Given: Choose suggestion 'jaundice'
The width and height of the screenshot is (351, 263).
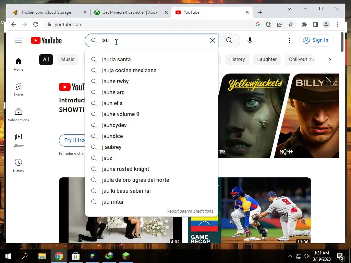Looking at the screenshot, I should point(151,136).
